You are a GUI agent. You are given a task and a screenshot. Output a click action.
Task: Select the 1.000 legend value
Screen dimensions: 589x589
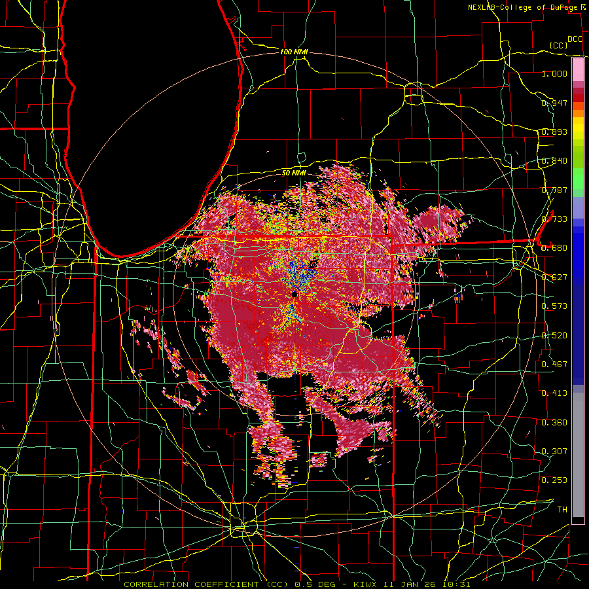coord(554,73)
